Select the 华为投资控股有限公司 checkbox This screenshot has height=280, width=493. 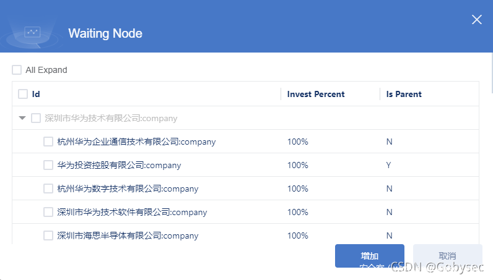(x=48, y=165)
